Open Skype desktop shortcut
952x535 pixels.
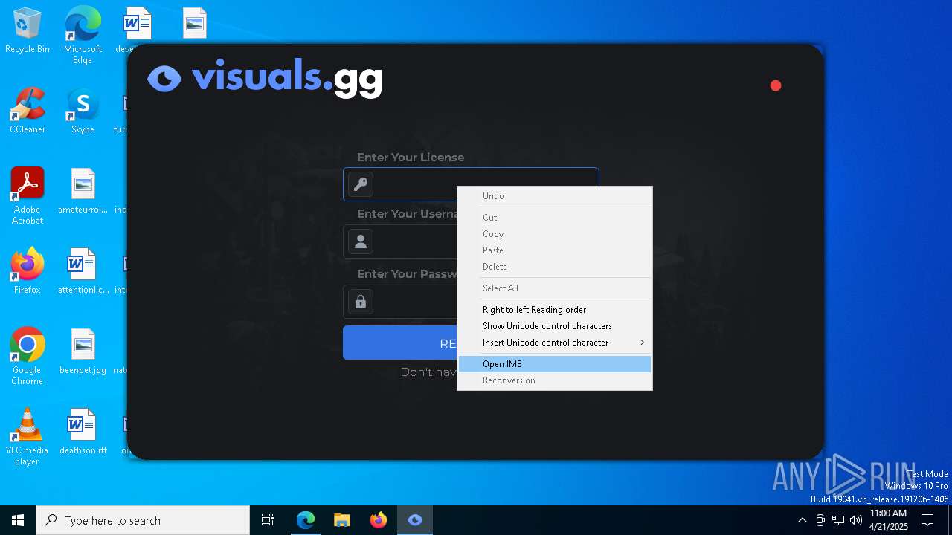pyautogui.click(x=83, y=111)
